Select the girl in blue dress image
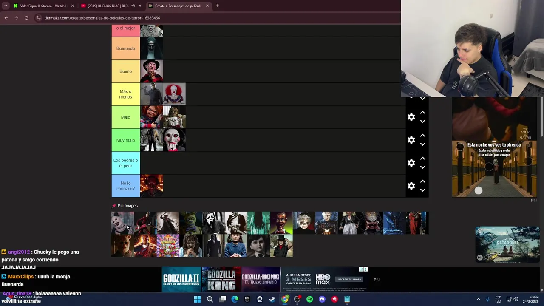 point(236,246)
